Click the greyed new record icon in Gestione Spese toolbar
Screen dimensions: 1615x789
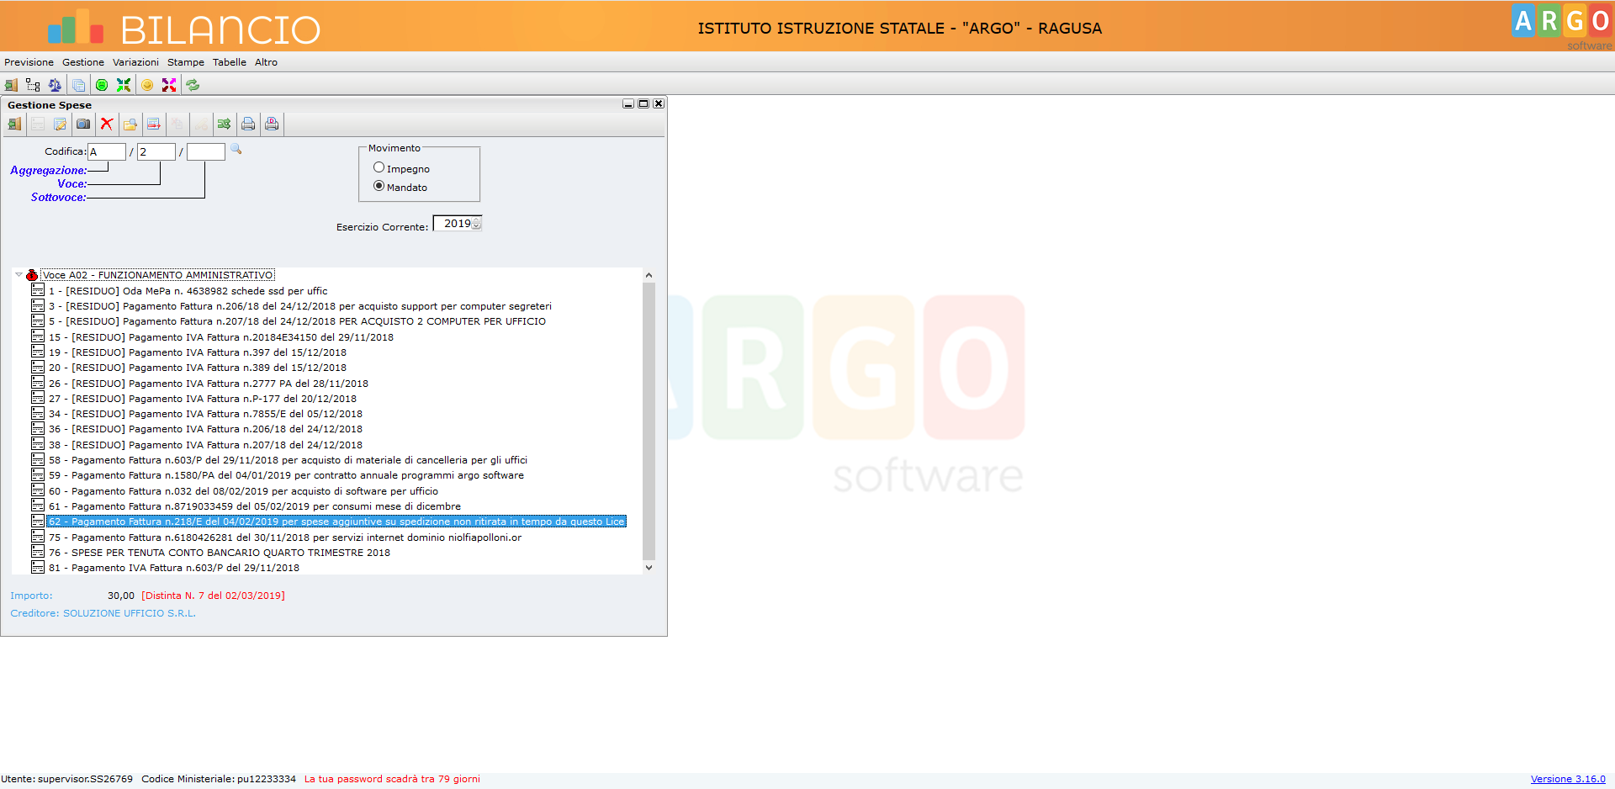pos(38,124)
